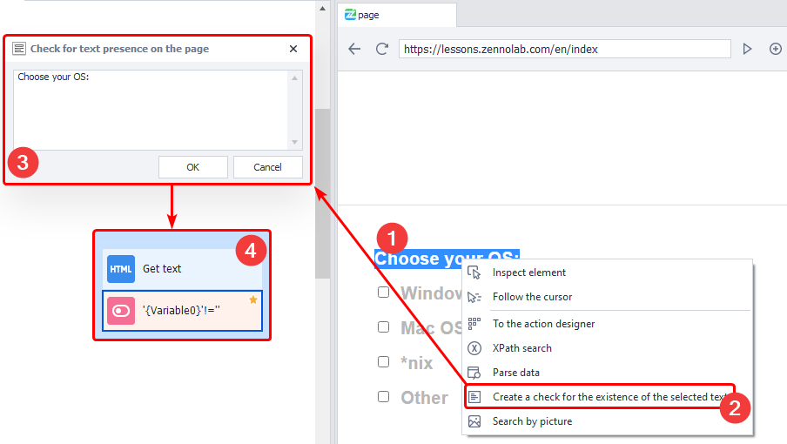
Task: Click the plus circle icon in browser toolbar
Action: [775, 49]
